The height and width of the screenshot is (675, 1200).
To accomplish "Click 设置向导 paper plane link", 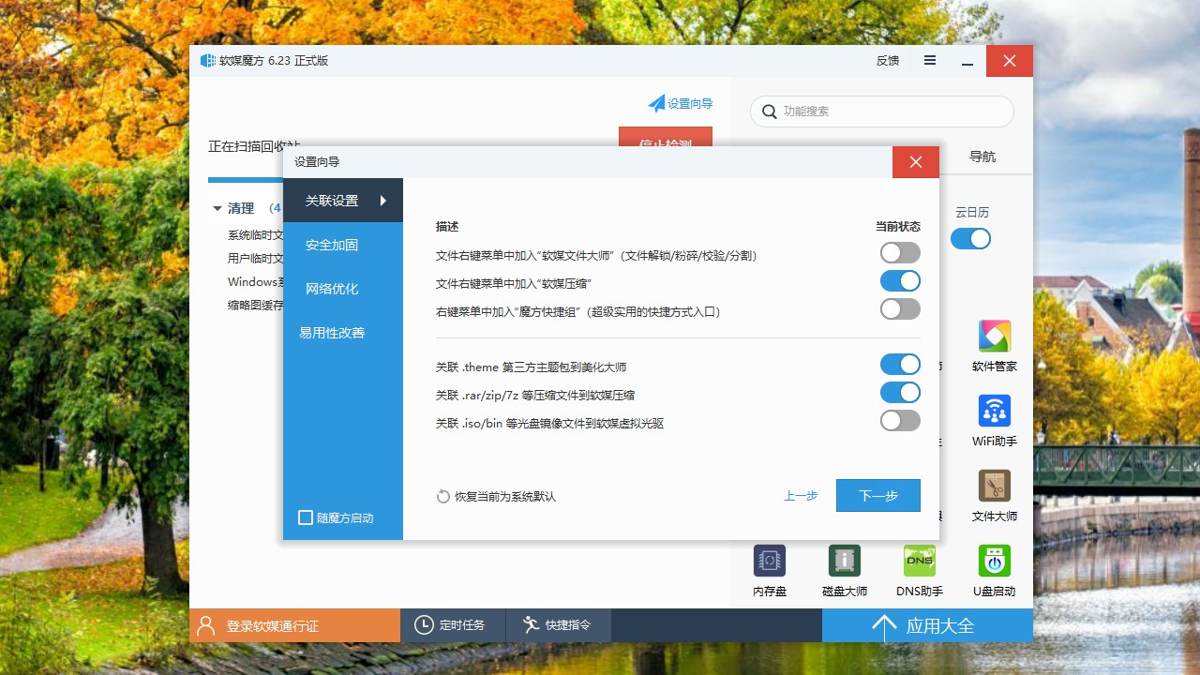I will click(x=681, y=103).
